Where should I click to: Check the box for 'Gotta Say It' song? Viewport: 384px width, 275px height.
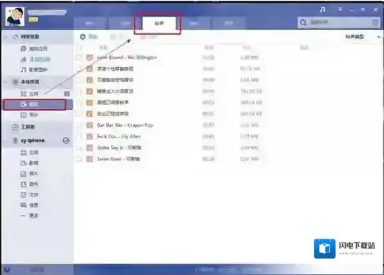coord(79,148)
